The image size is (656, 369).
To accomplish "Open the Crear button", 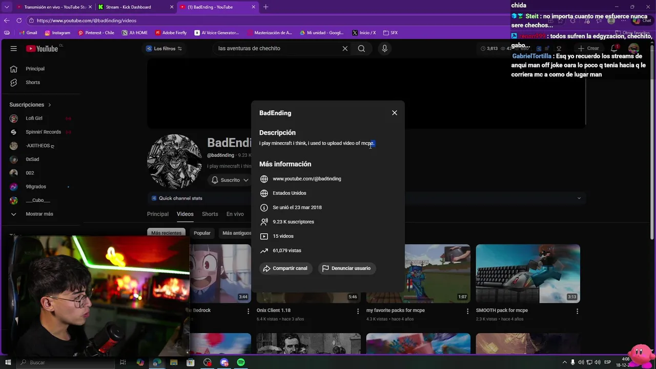I will 588,48.
